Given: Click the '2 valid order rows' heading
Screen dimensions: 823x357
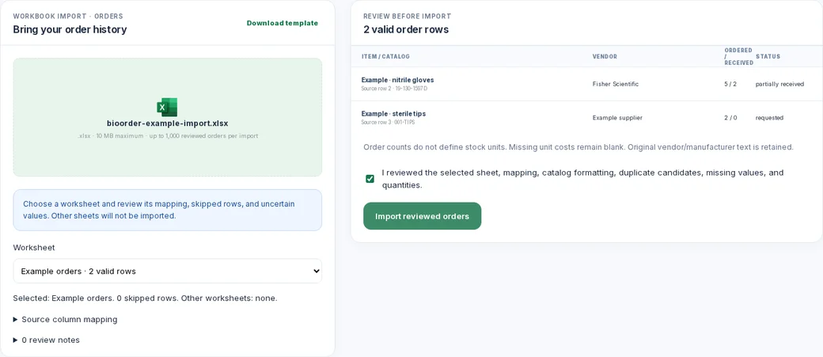Looking at the screenshot, I should point(406,29).
